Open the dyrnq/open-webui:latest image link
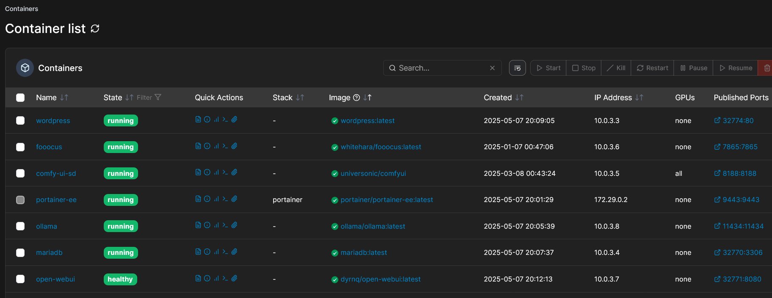The width and height of the screenshot is (772, 298). [x=380, y=279]
